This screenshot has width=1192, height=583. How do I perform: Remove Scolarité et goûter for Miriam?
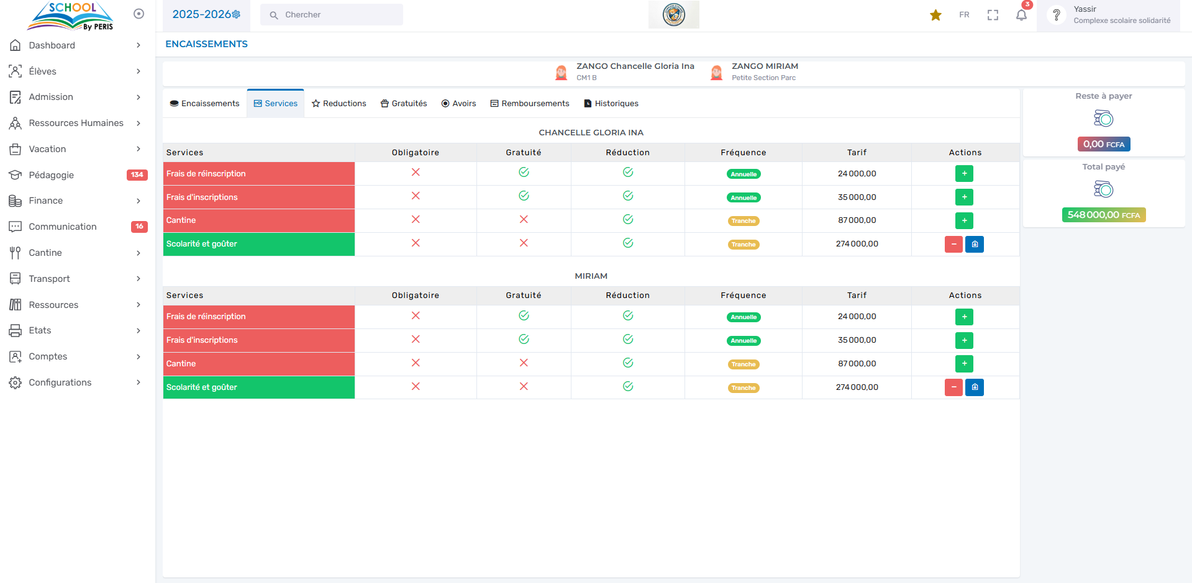(953, 387)
